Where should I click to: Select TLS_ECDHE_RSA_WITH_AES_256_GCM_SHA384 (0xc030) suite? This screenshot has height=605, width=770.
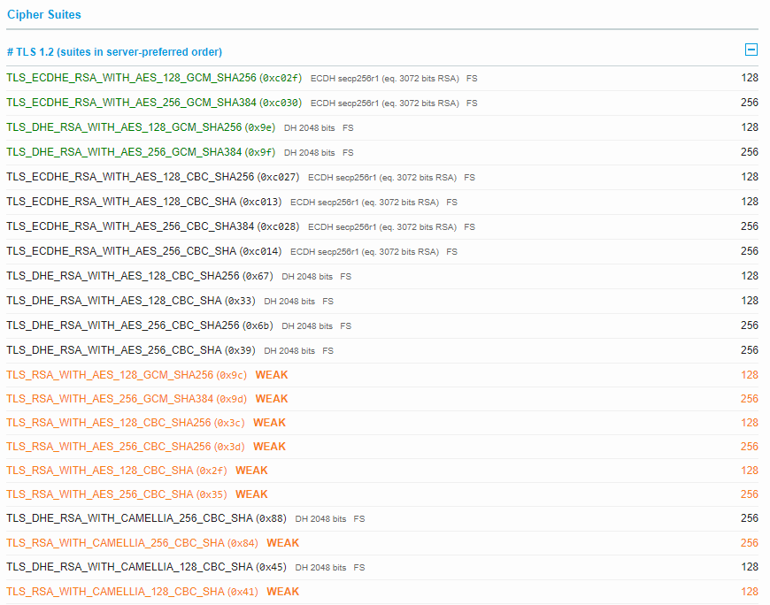tap(154, 103)
